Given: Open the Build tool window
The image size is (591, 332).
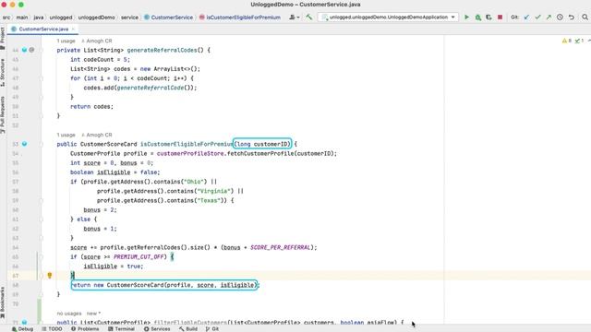Looking at the screenshot, I should tap(188, 328).
